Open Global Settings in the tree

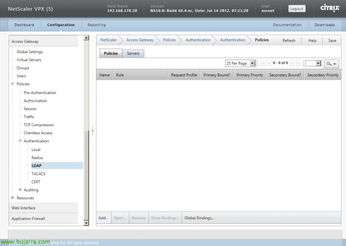point(30,52)
